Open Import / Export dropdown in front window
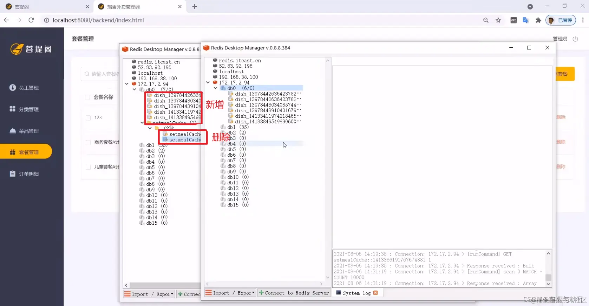589x306 pixels. point(230,293)
